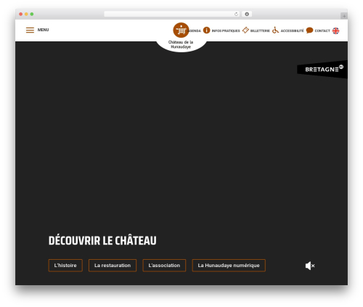Click the MENU label
This screenshot has height=307, width=363.
click(43, 30)
